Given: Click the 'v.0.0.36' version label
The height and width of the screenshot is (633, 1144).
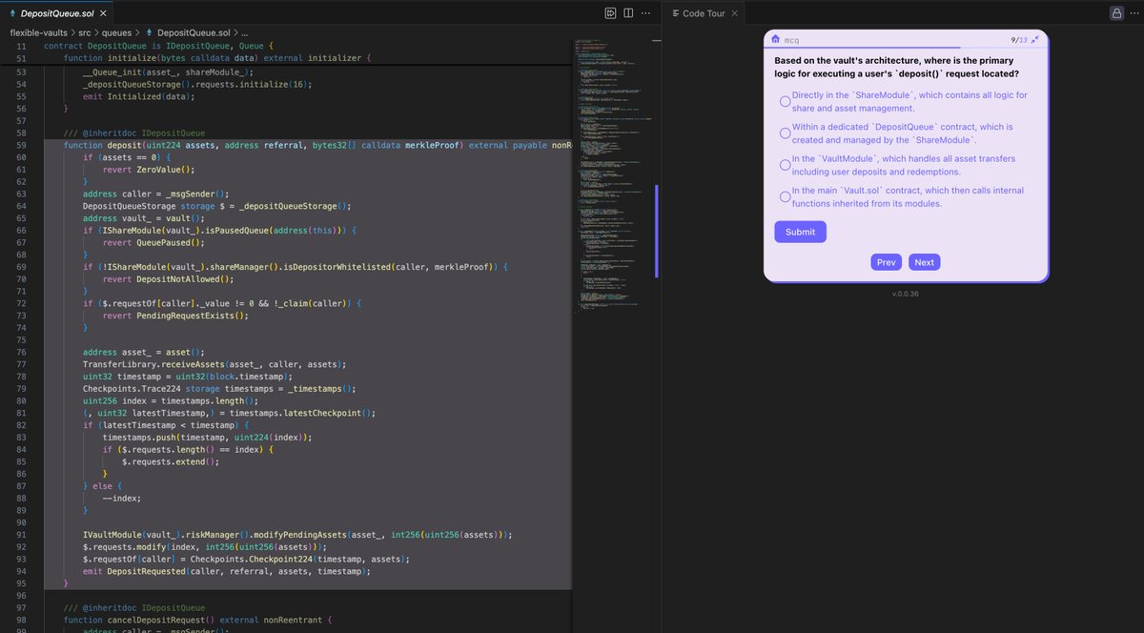Looking at the screenshot, I should (x=906, y=294).
